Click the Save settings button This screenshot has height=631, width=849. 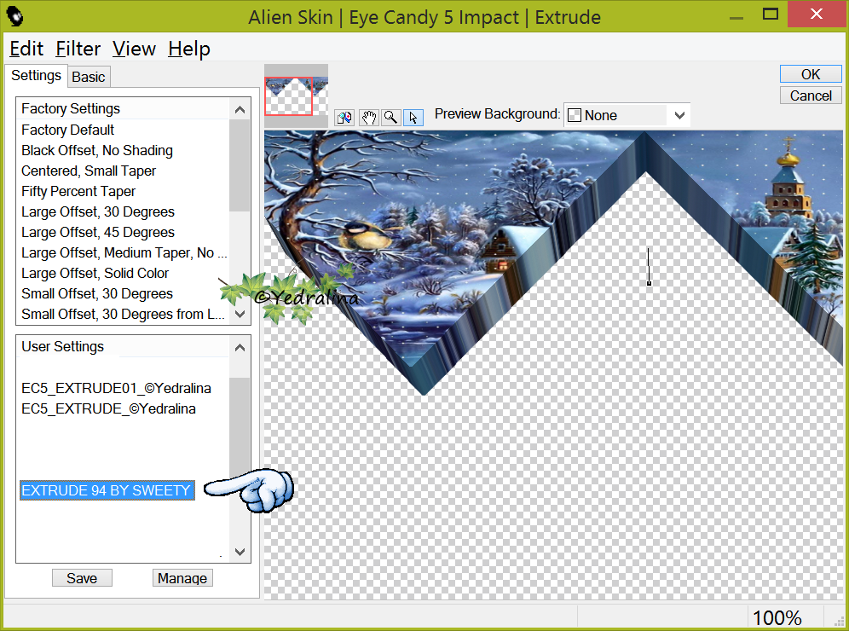pos(82,578)
